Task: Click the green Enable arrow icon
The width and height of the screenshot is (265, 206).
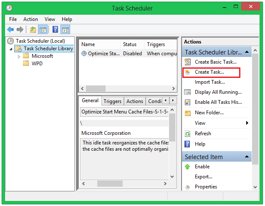Action: [x=187, y=167]
